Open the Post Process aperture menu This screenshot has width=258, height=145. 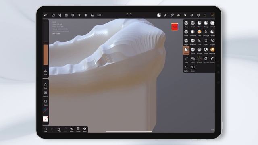click(x=86, y=15)
